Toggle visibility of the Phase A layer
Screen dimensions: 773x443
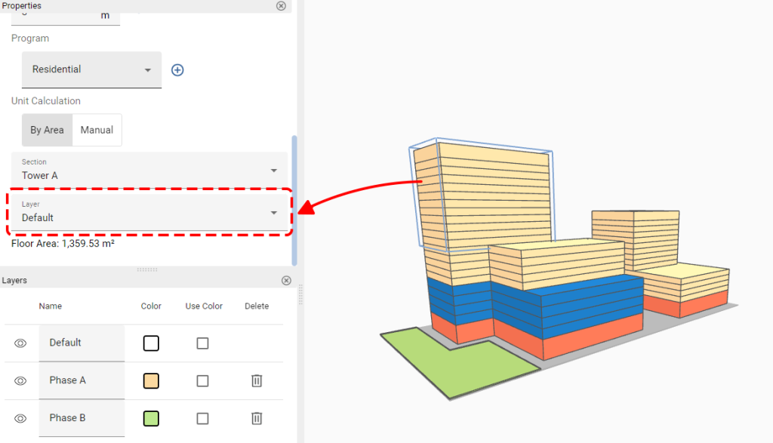(19, 380)
